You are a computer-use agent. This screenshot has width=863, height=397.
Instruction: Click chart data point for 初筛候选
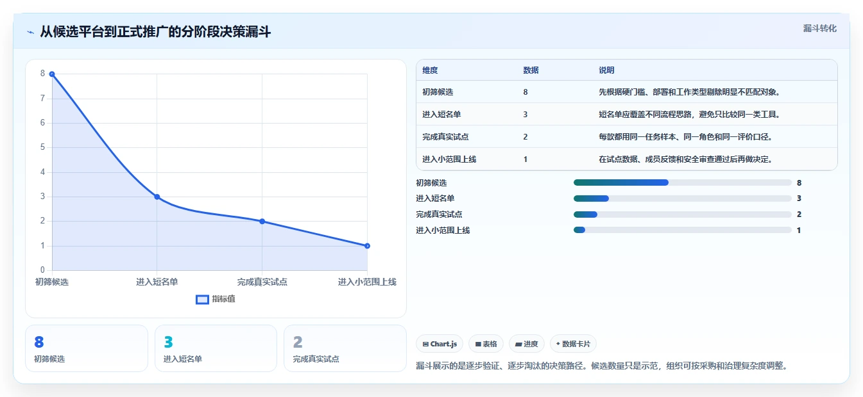52,74
